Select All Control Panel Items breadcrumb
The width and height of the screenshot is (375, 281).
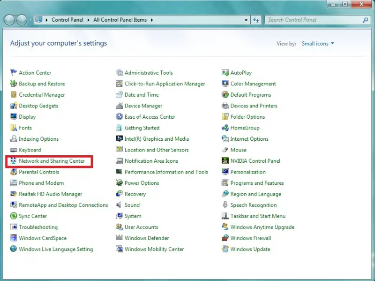(120, 20)
